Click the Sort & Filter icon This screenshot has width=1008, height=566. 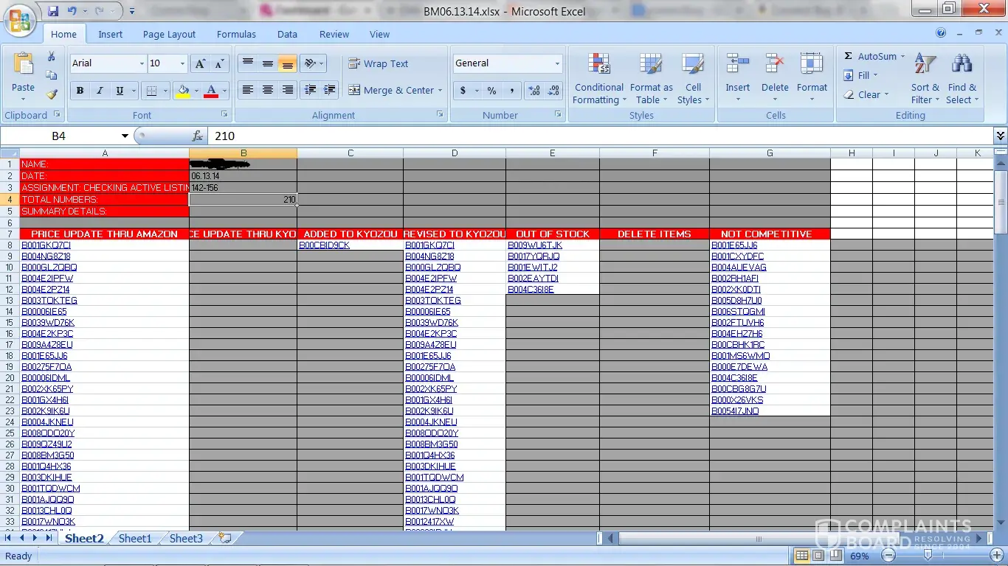pos(925,79)
